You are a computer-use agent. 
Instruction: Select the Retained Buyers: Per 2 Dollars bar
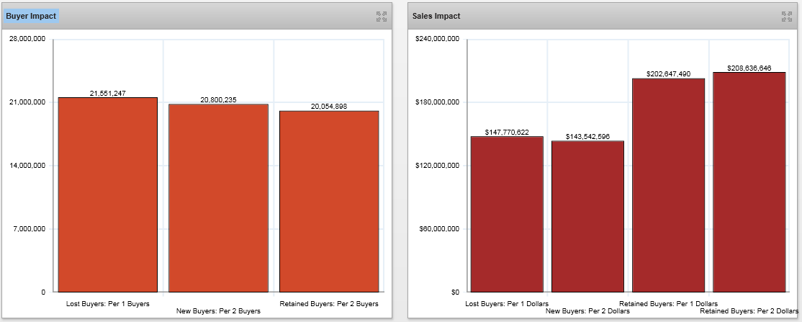(749, 182)
